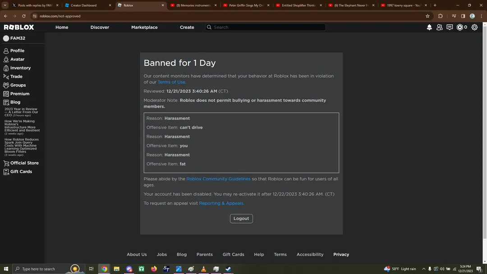Click the Logout button
Image resolution: width=487 pixels, height=274 pixels.
(241, 218)
